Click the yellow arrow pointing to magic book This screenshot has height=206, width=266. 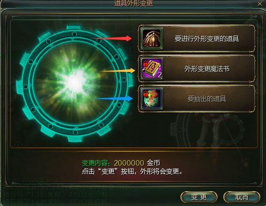point(118,71)
